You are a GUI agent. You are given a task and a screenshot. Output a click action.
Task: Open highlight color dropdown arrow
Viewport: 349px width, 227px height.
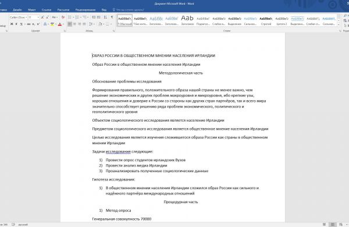coord(56,24)
